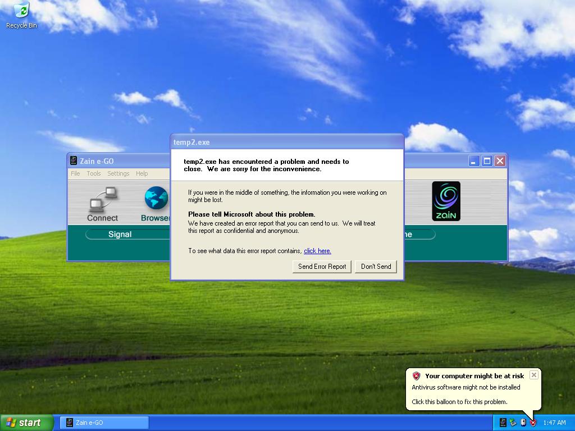Click the "temp2.exe has encountered a problem" heading
The image size is (575, 431).
266,166
